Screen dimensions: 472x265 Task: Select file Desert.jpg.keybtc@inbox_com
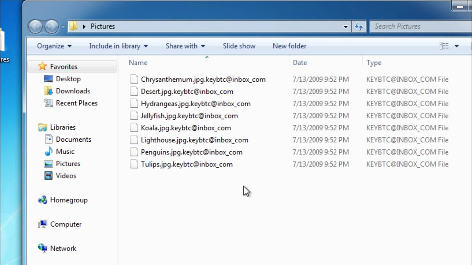[187, 92]
